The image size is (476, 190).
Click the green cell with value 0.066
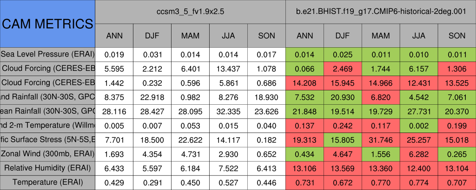[x=304, y=69]
